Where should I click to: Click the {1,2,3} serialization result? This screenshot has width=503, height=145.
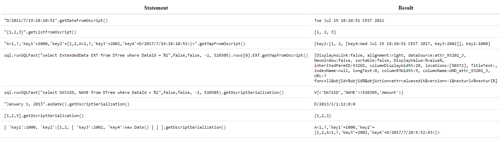(x=322, y=116)
